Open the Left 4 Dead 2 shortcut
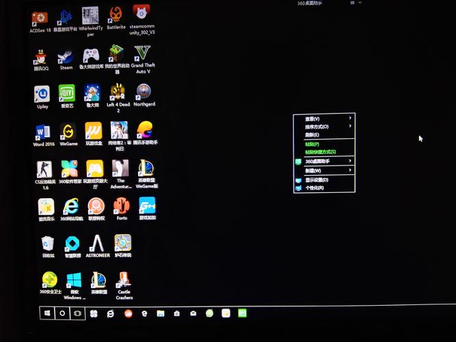 click(x=118, y=98)
